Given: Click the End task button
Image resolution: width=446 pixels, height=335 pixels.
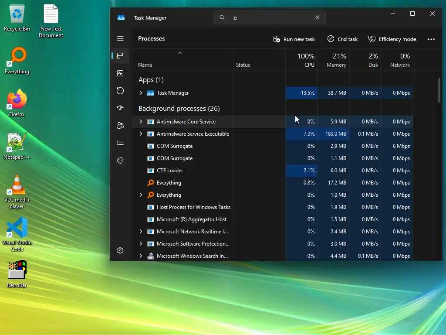Looking at the screenshot, I should pos(342,39).
